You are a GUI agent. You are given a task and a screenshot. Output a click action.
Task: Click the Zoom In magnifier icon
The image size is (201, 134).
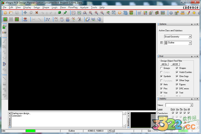96,13
